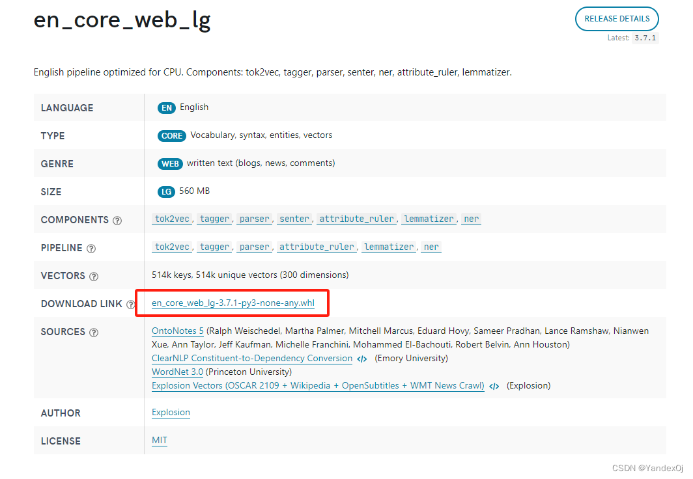The width and height of the screenshot is (693, 479).
Task: Open parser link in Pipeline row
Action: [254, 247]
